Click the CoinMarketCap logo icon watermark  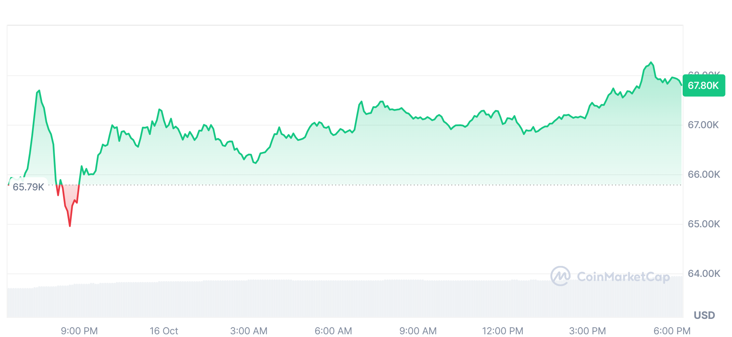[560, 276]
